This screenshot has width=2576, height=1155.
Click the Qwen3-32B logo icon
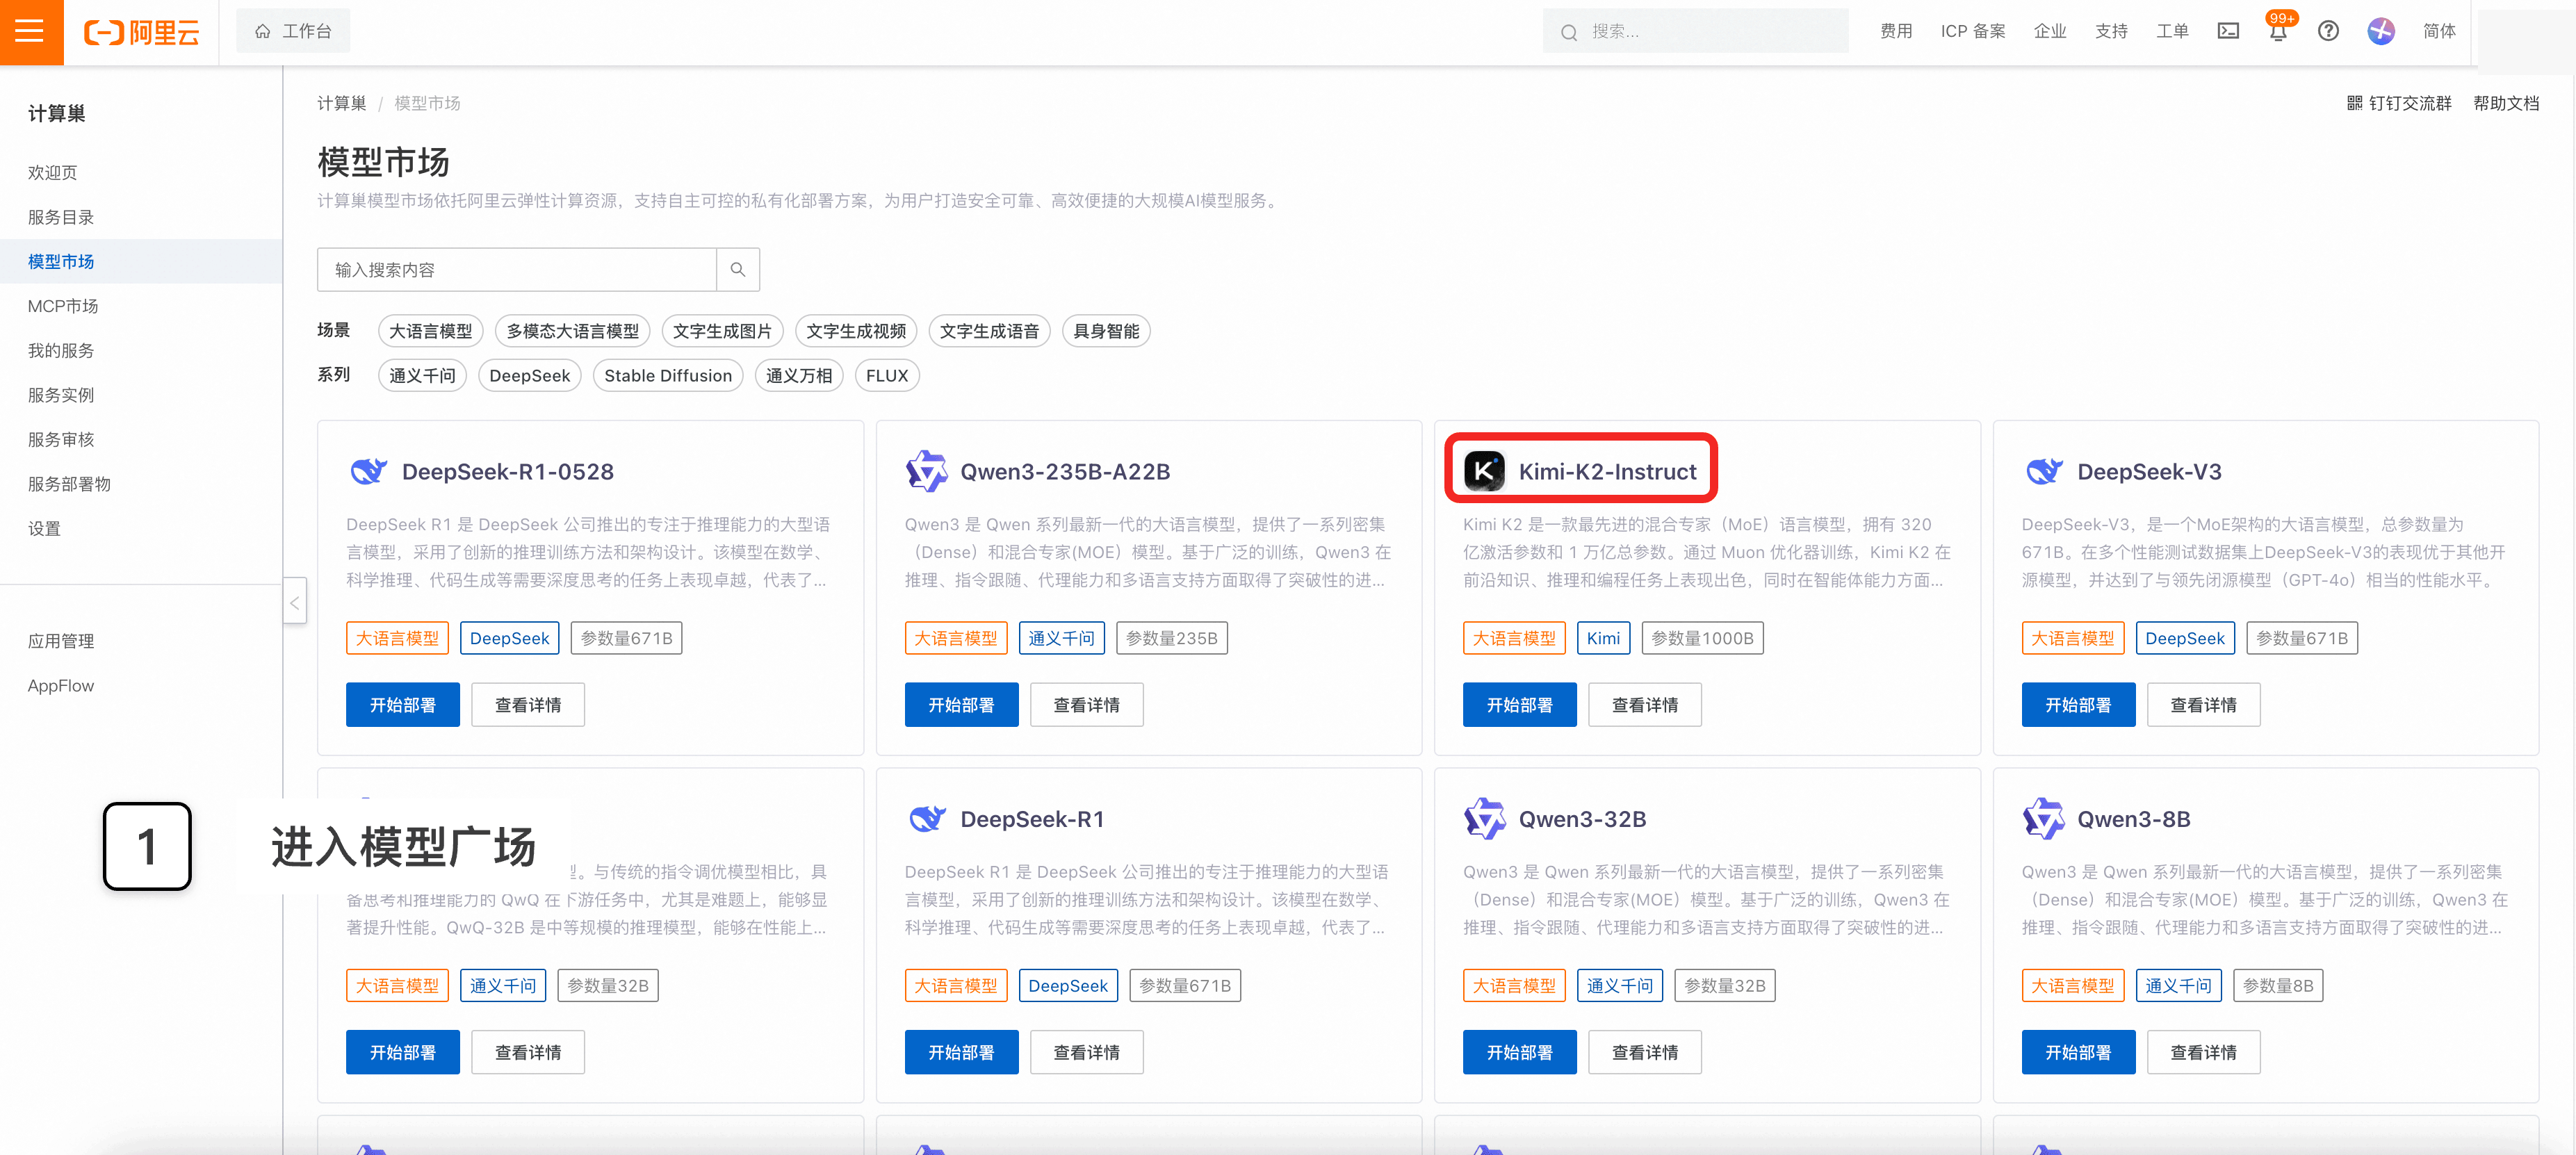(x=1484, y=819)
